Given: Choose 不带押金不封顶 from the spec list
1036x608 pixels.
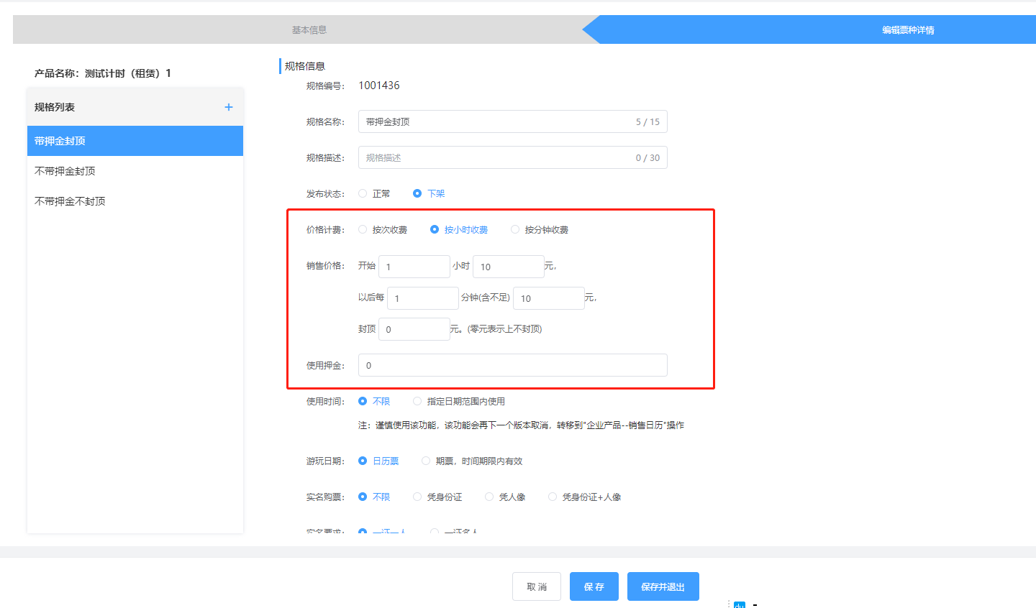Looking at the screenshot, I should (x=135, y=201).
